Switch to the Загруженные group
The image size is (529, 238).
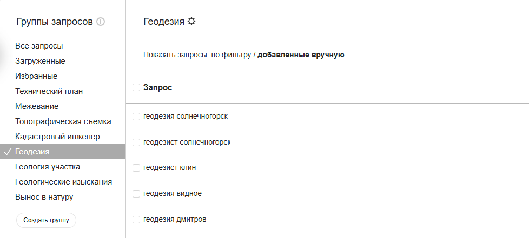[x=40, y=61]
